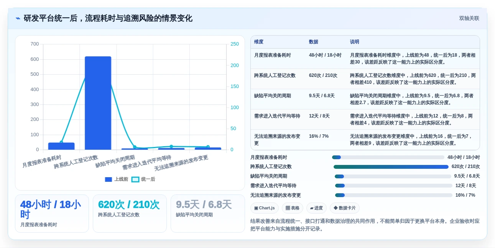
Task: Click the 16% / 7% table data cell
Action: click(326, 140)
